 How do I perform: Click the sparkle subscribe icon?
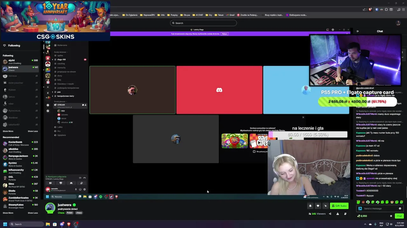325,206
